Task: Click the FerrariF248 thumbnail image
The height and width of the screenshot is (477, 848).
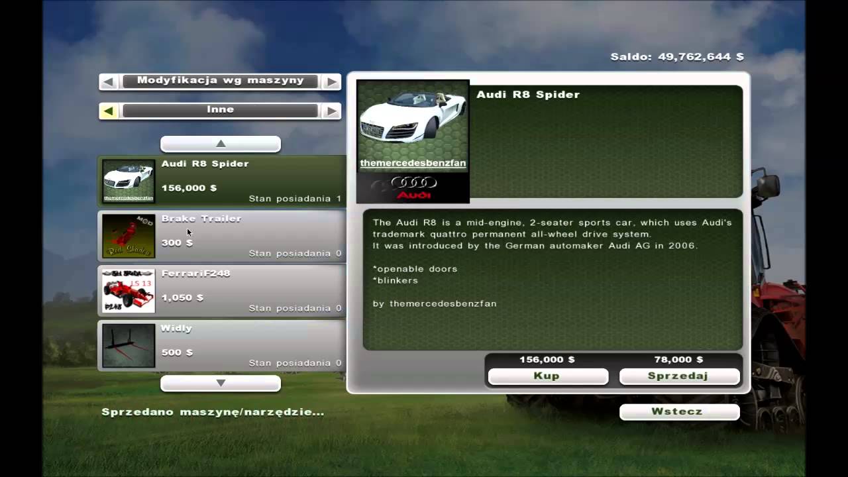Action: click(x=129, y=291)
